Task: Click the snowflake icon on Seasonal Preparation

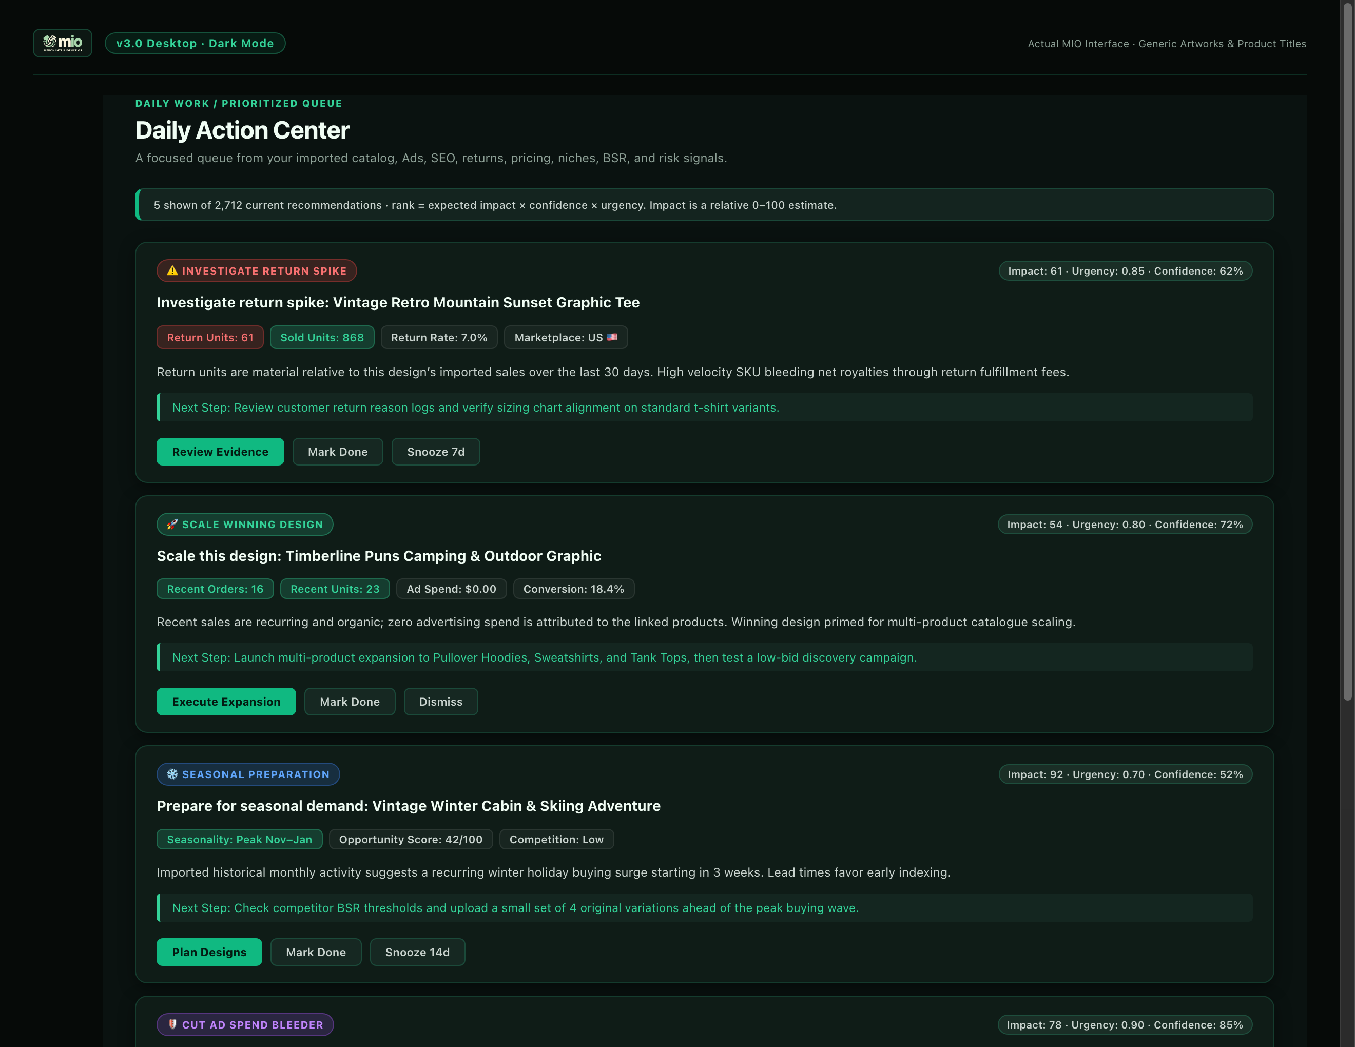Action: coord(172,774)
